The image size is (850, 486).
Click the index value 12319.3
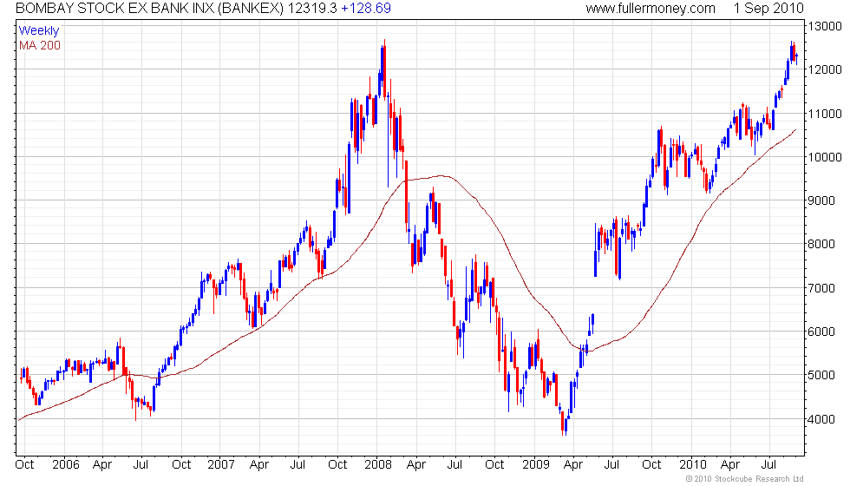coord(312,8)
